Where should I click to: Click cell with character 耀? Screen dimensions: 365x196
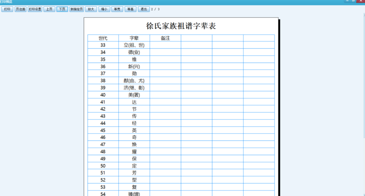click(x=134, y=152)
